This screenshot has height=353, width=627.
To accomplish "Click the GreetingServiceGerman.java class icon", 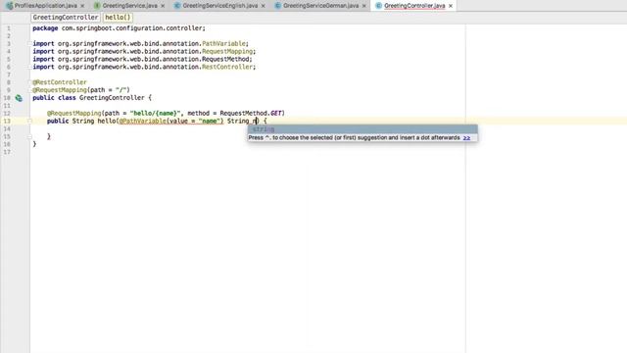I will tap(278, 6).
